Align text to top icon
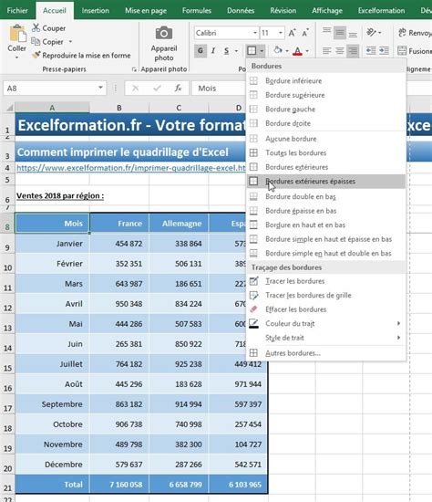This screenshot has width=432, height=502. 327,32
